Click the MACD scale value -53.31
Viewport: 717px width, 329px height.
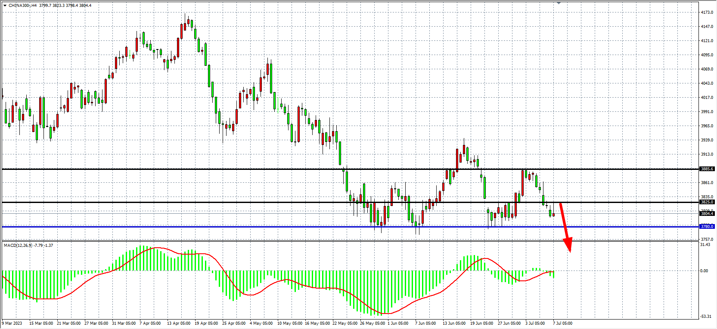[706, 317]
